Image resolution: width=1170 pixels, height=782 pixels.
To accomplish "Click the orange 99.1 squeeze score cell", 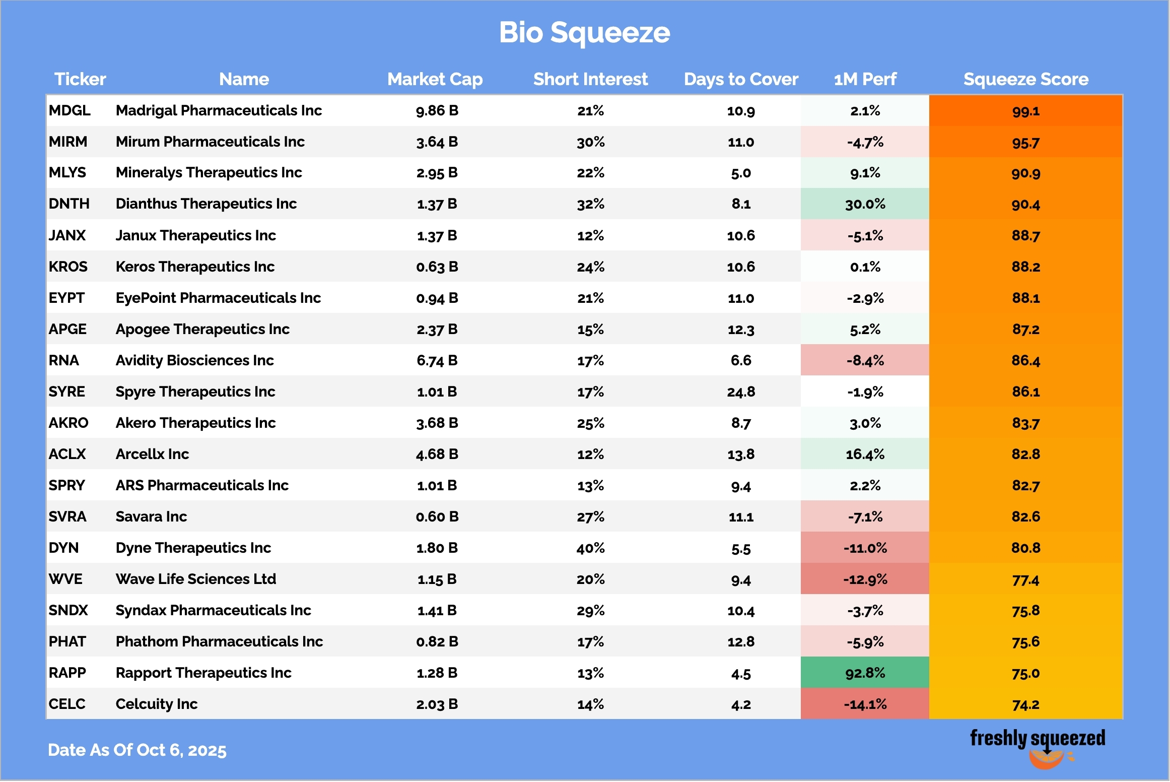I will [1025, 110].
